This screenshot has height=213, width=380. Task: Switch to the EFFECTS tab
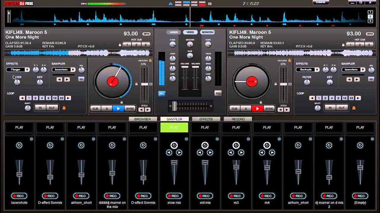coord(206,119)
